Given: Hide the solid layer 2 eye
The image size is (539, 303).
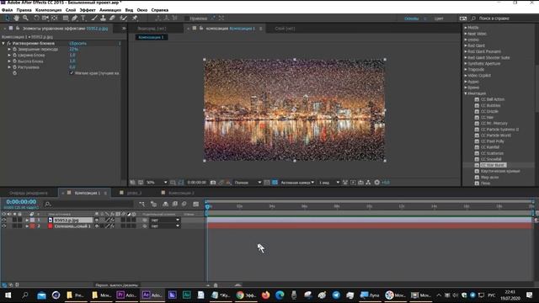Looking at the screenshot, I should 3,226.
